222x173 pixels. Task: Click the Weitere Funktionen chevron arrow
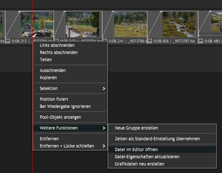pyautogui.click(x=104, y=128)
